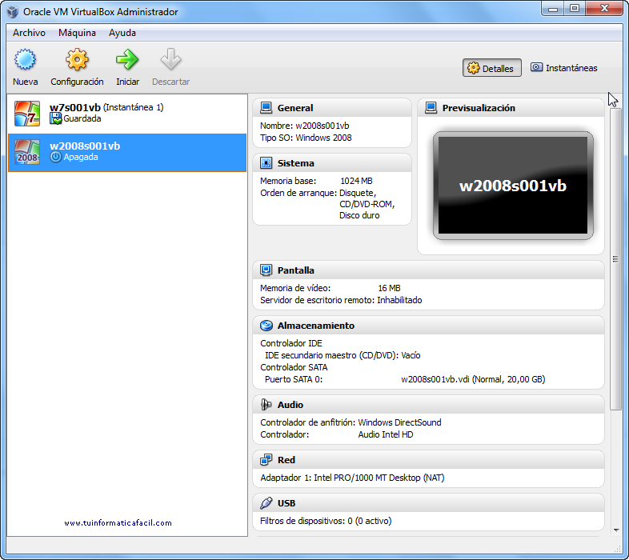Click 'Audio Intel HD' controller text
Image resolution: width=629 pixels, height=560 pixels.
click(x=386, y=434)
